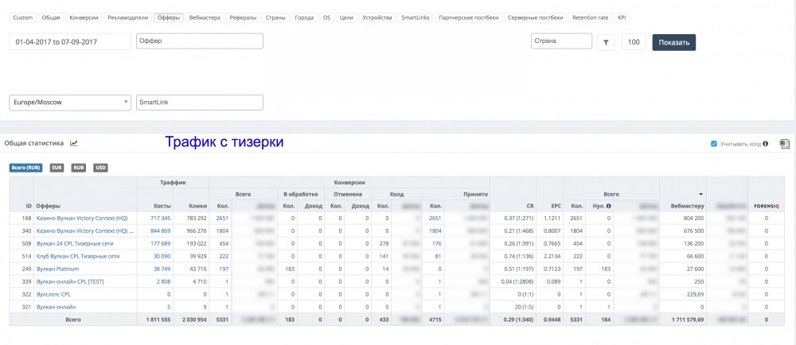Open offer Казино Вулкан Victory Context (HQ) ID 168

[82, 219]
